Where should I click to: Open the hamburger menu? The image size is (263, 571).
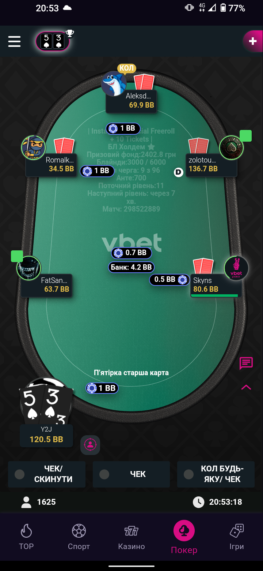14,41
